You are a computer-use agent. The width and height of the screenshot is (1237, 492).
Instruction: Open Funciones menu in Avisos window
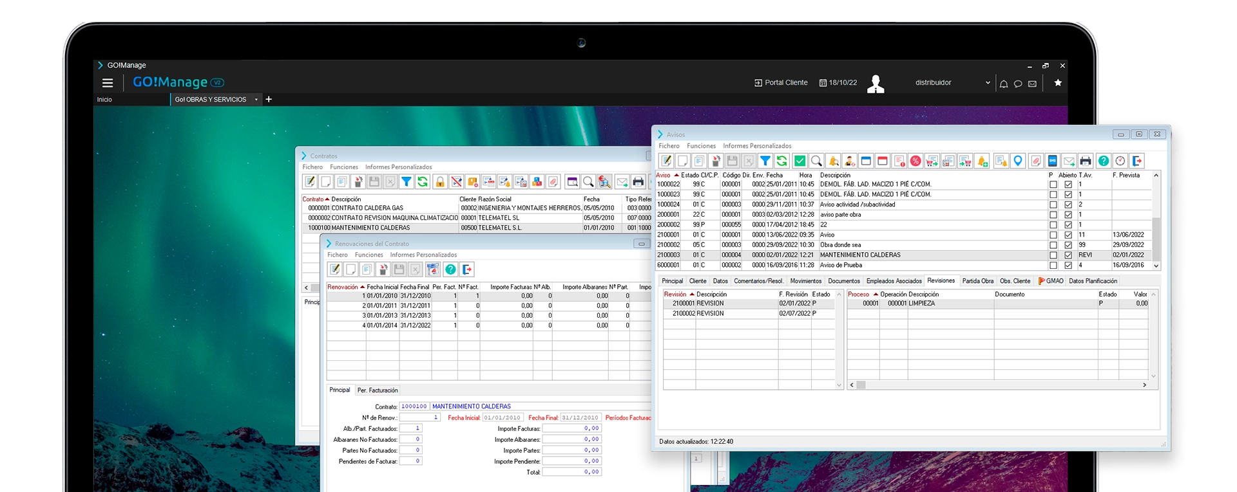[701, 146]
